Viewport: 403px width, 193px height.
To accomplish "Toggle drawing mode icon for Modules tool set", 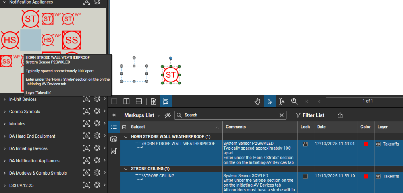I will 87,123.
